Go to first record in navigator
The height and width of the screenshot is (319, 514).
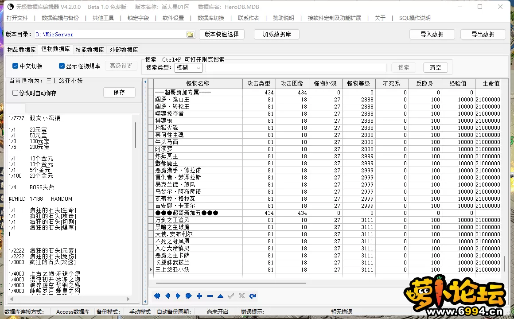(157, 296)
